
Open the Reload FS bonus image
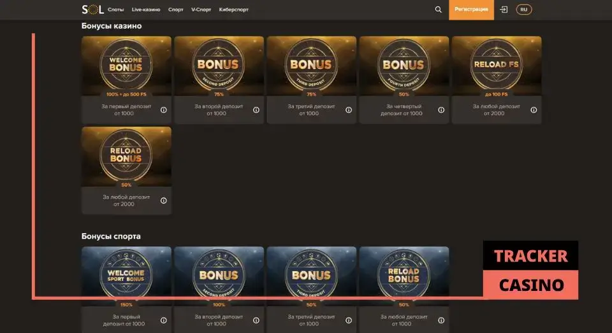(x=496, y=65)
